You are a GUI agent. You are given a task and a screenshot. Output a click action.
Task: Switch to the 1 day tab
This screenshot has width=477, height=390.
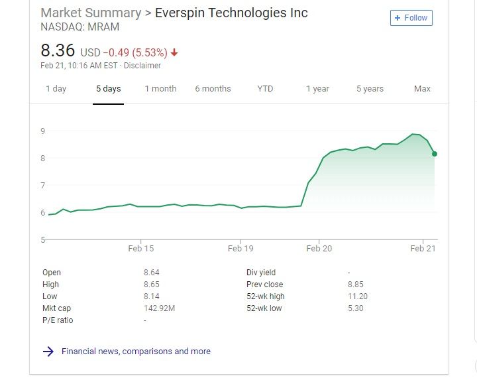point(56,89)
